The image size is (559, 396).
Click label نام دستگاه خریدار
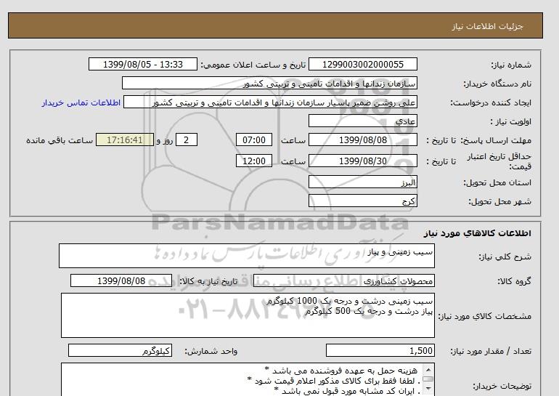pos(497,84)
